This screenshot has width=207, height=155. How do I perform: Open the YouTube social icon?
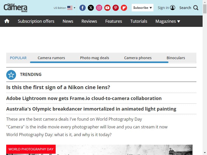click(107, 8)
